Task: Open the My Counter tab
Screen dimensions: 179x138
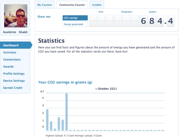Action: (45, 5)
